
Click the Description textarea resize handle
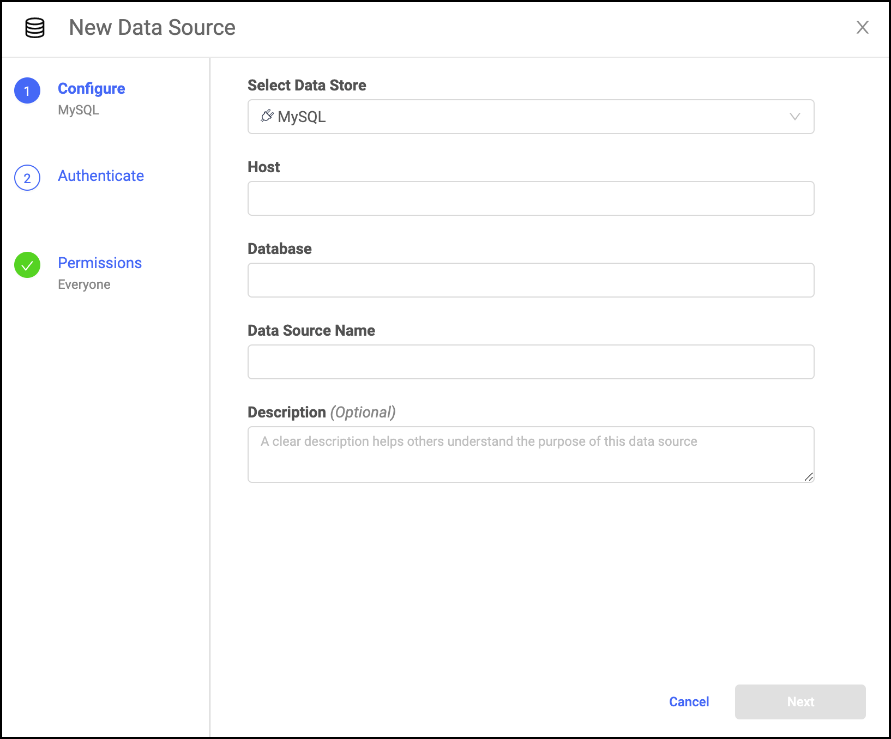tap(809, 477)
